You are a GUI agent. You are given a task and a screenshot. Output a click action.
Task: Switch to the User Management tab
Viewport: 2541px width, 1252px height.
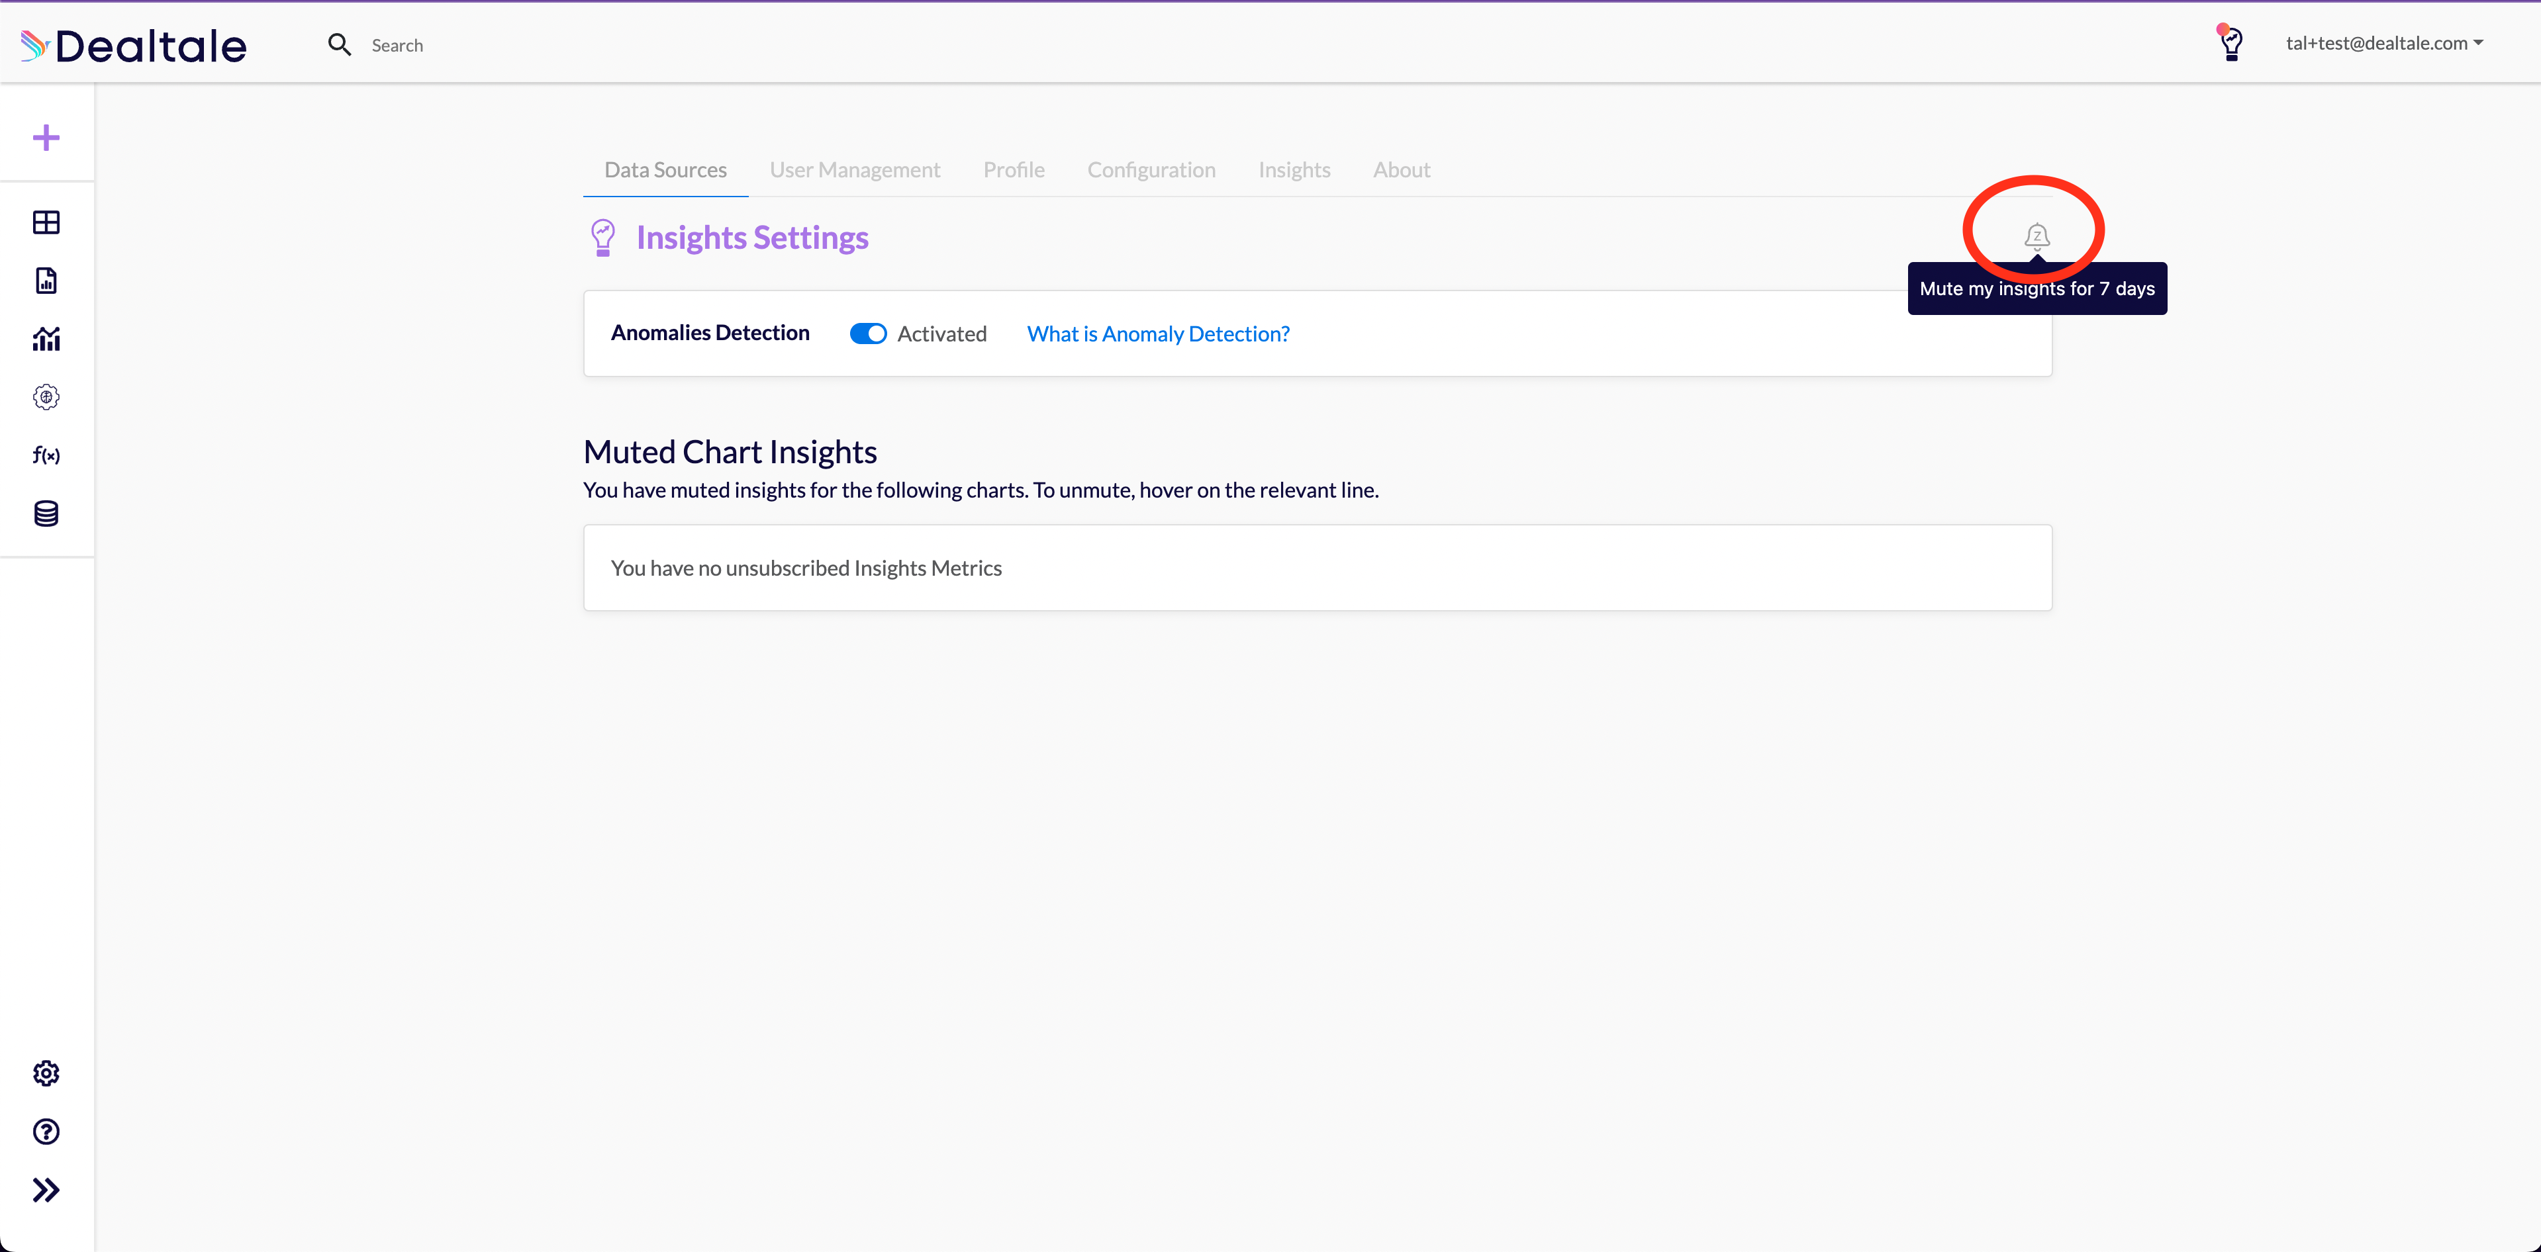pos(854,171)
